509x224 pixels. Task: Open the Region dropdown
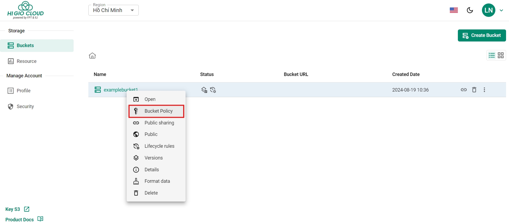113,10
